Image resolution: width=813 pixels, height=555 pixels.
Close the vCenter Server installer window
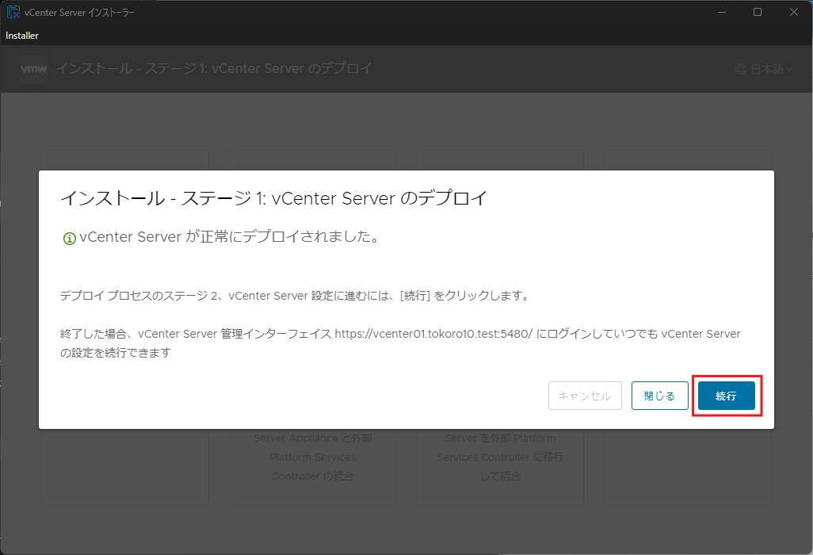point(794,13)
